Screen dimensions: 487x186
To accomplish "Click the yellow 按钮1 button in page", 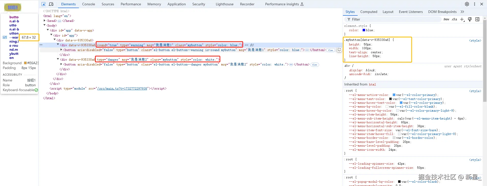I will [x=13, y=7].
